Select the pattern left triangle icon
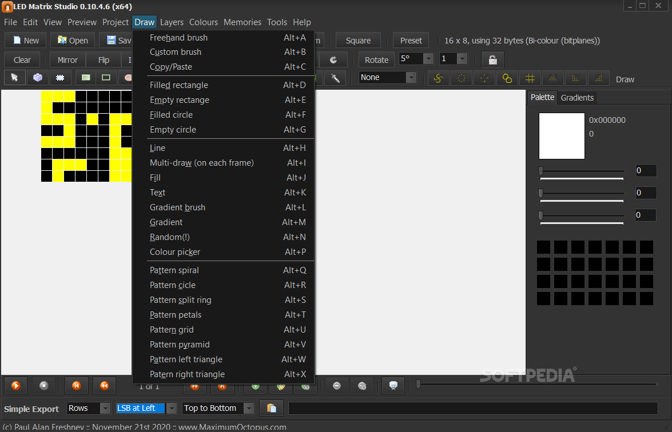This screenshot has height=432, width=672. tap(575, 78)
